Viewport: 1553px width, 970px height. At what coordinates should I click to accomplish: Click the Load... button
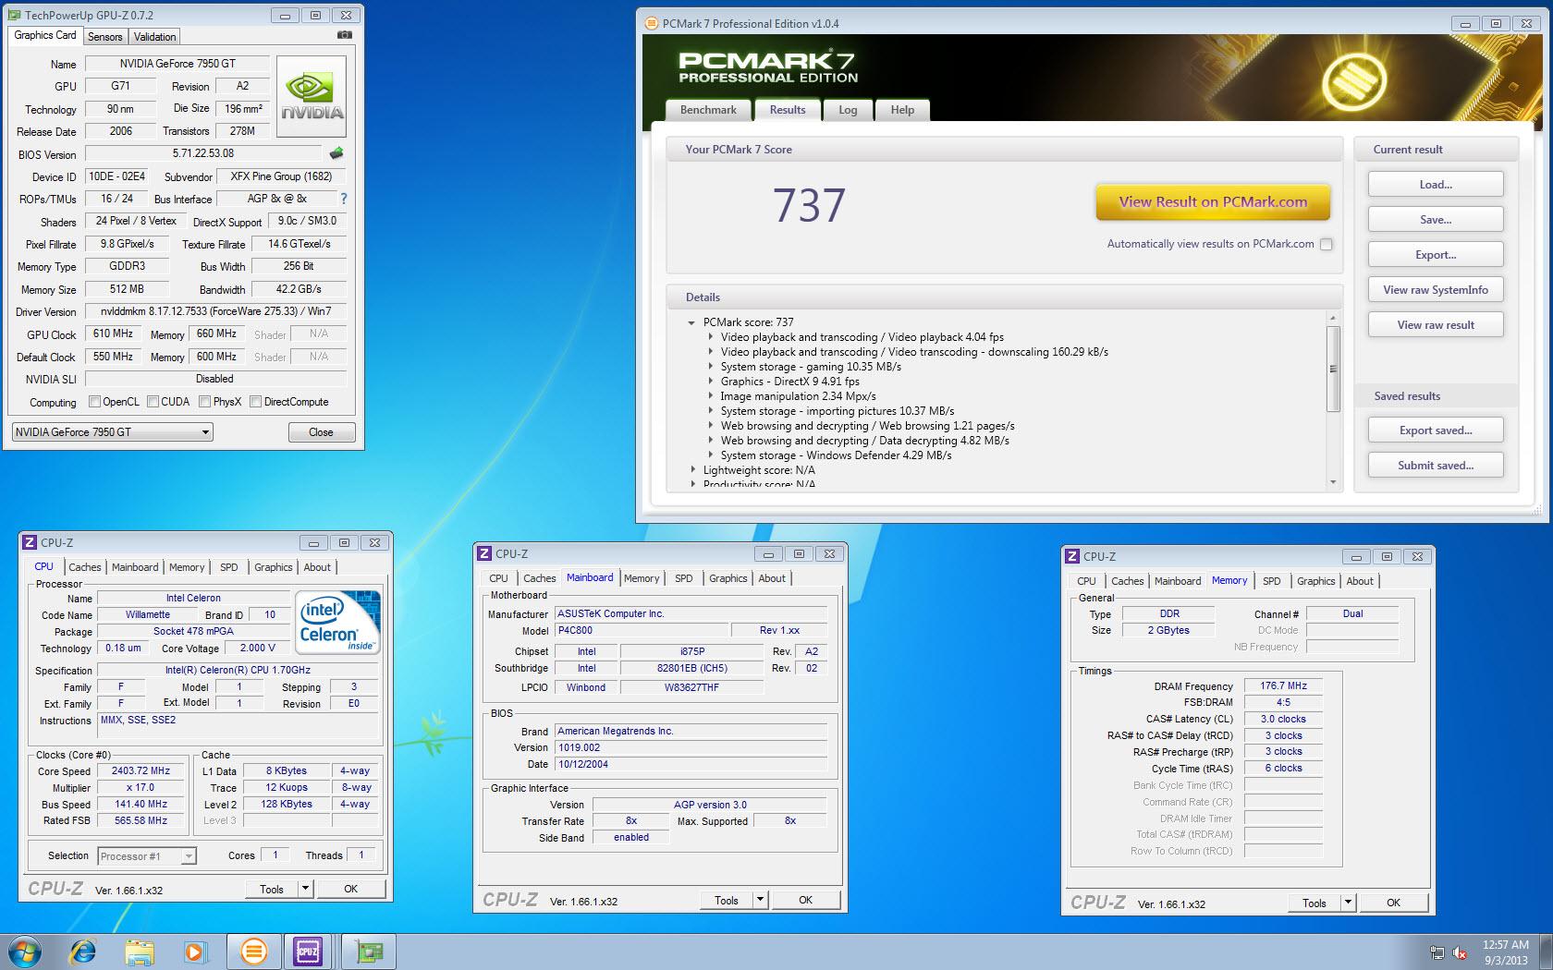[x=1436, y=184]
